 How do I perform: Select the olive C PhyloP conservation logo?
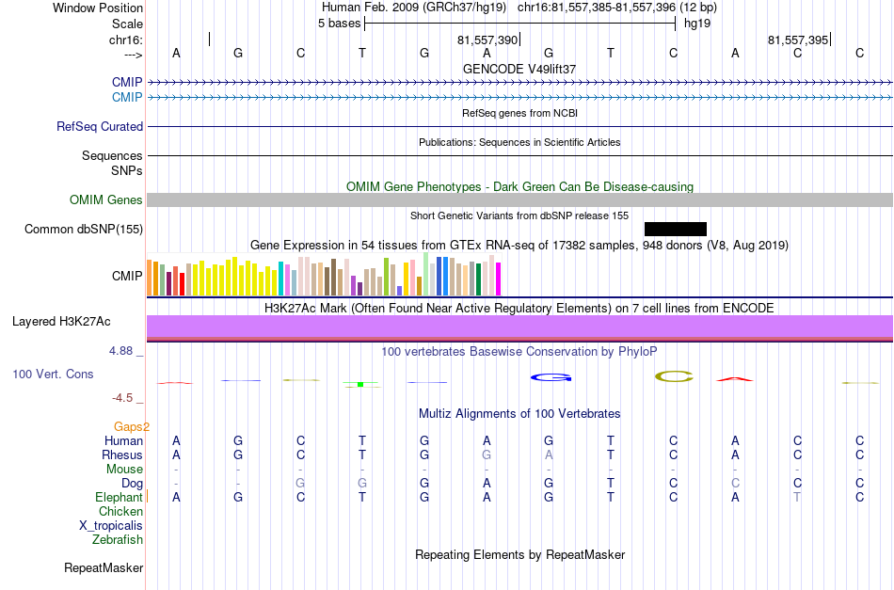pos(674,376)
